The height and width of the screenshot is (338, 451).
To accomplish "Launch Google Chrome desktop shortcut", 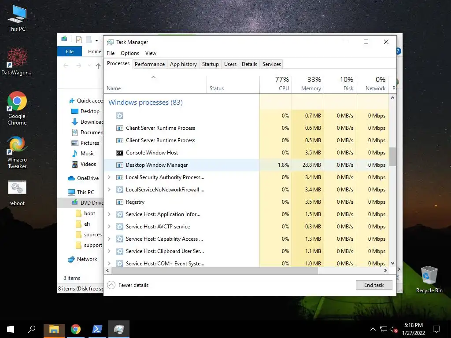I will click(17, 109).
